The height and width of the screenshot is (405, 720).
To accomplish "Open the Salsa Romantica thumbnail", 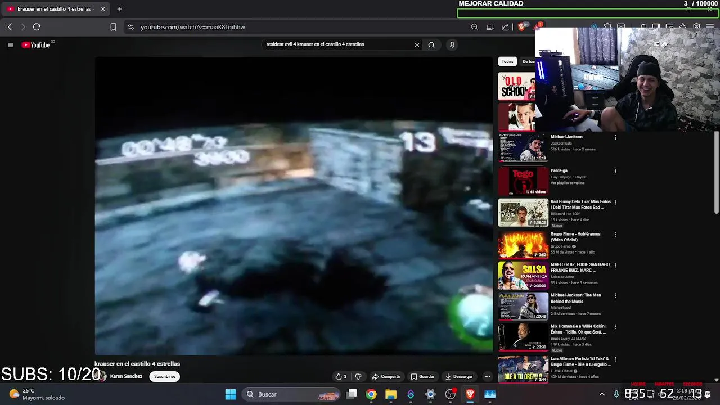I will [523, 276].
